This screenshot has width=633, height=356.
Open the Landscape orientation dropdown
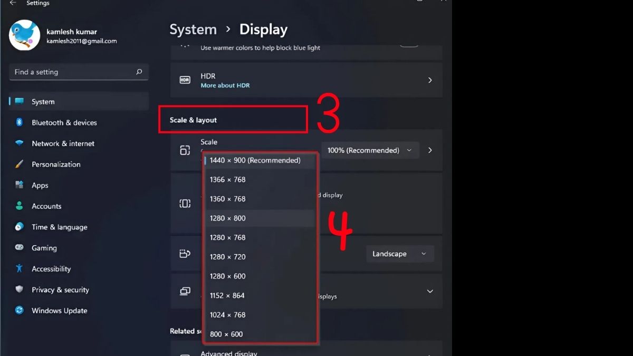(x=400, y=254)
